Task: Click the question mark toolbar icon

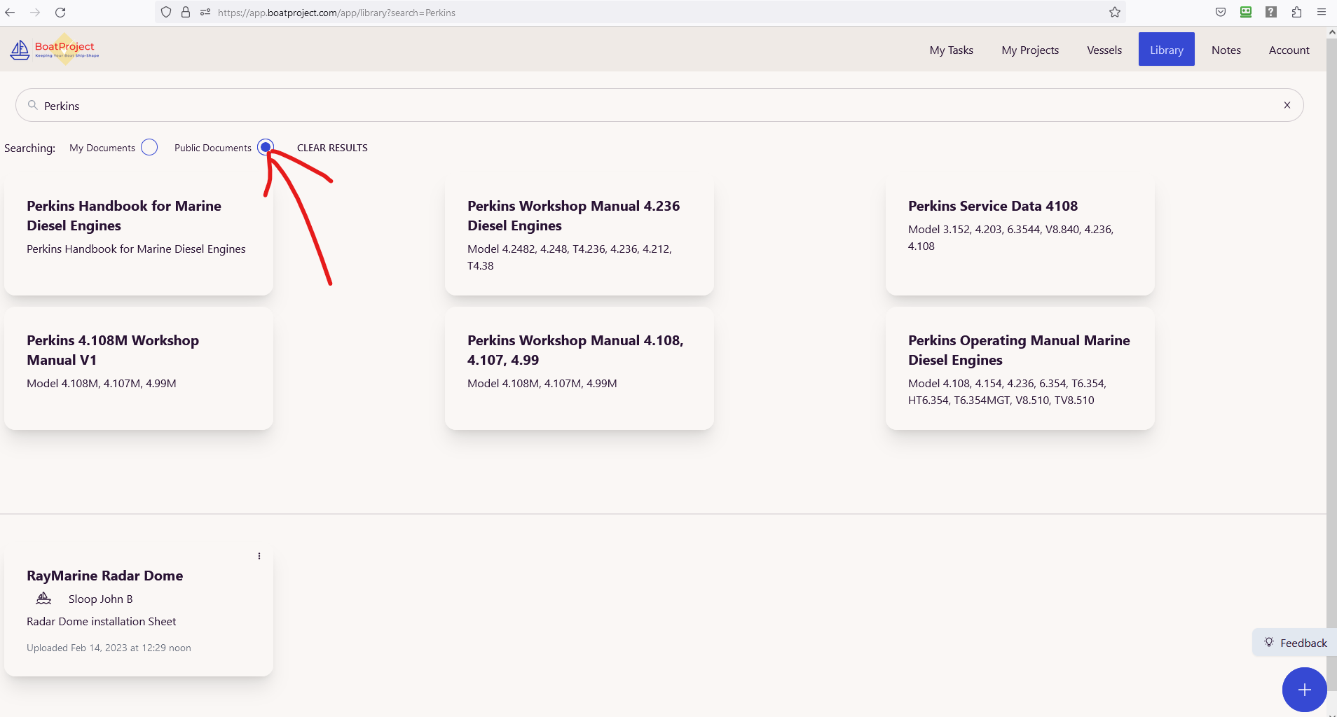Action: [x=1271, y=13]
